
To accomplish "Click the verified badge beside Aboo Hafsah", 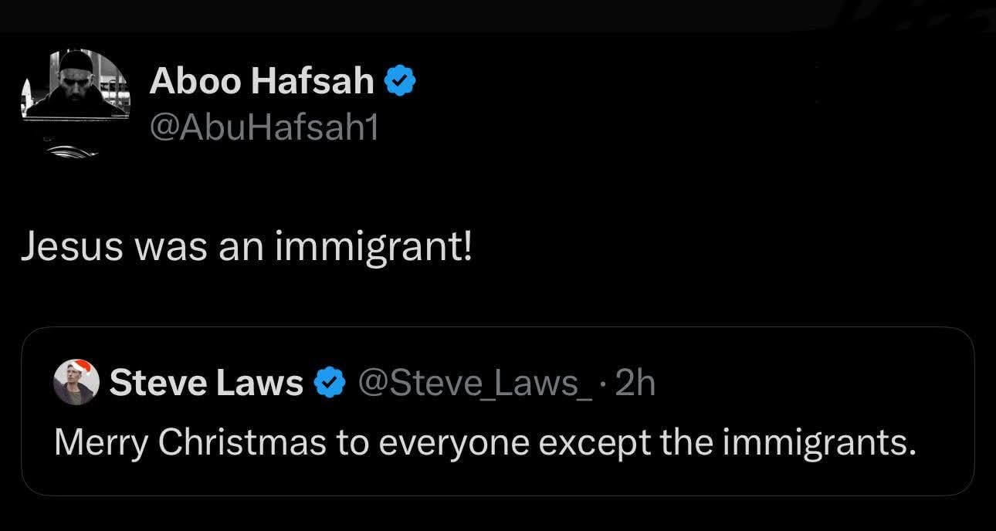I will click(401, 82).
